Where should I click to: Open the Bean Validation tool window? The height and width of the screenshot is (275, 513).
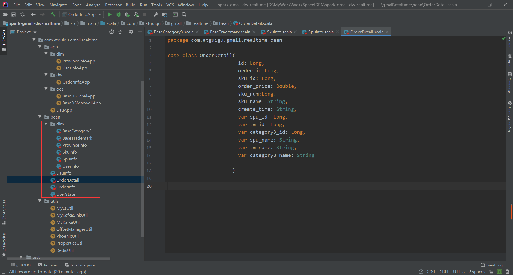click(510, 116)
